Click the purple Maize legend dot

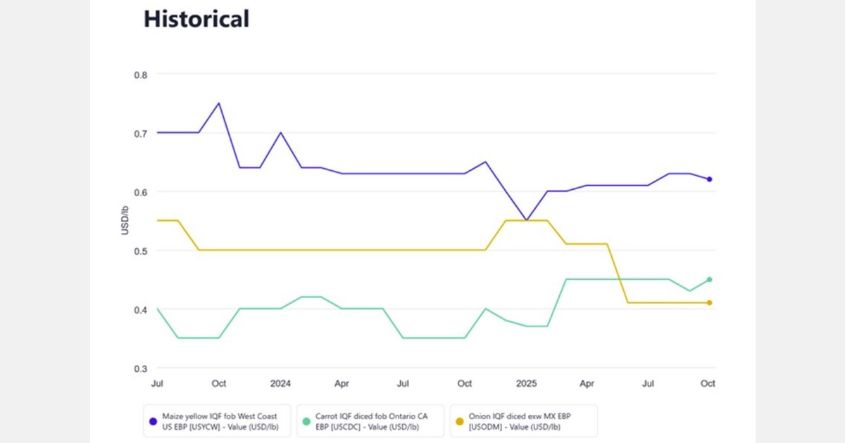[x=153, y=421]
